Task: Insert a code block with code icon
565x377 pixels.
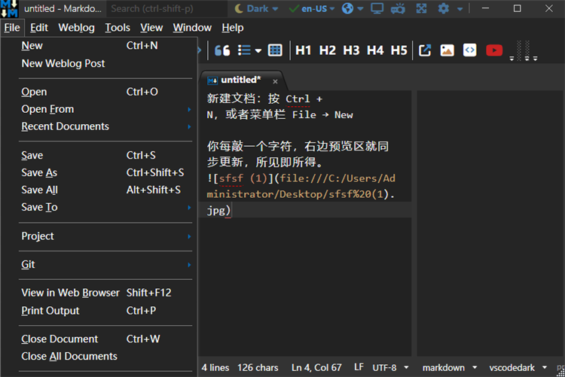Action: (x=469, y=50)
